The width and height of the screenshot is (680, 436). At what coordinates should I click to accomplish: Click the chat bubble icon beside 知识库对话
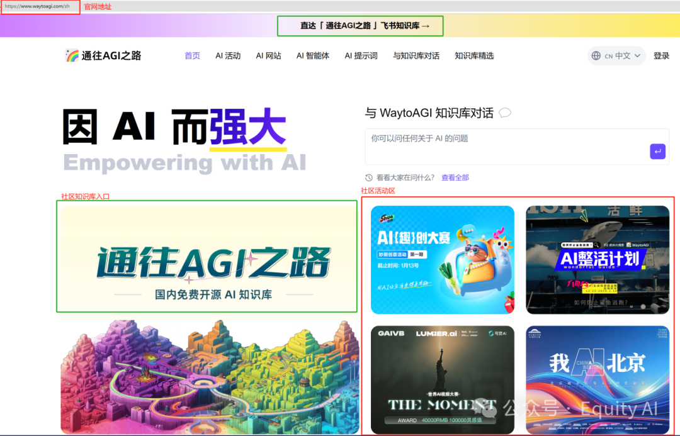pos(505,113)
